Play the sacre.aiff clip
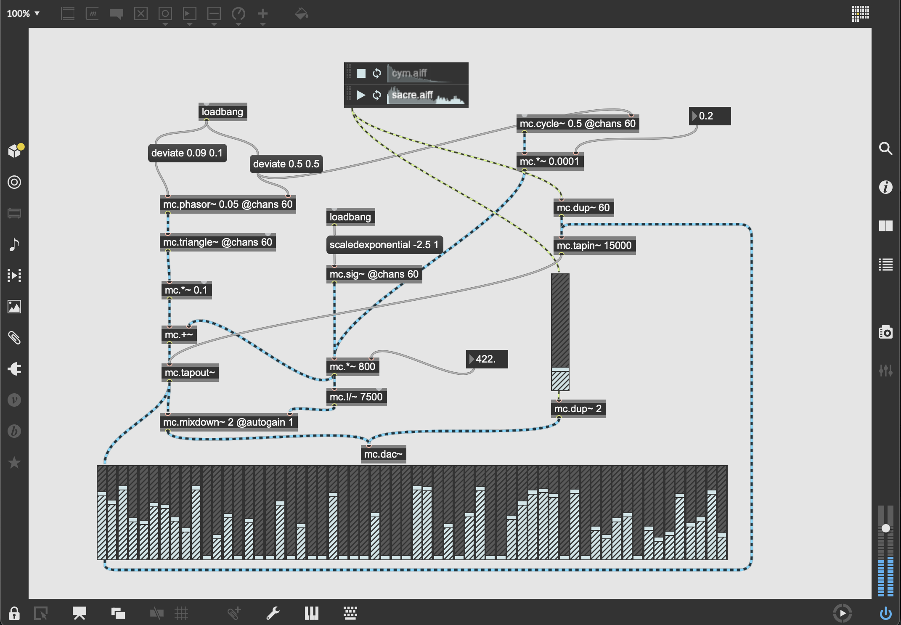The width and height of the screenshot is (901, 625). pyautogui.click(x=361, y=95)
